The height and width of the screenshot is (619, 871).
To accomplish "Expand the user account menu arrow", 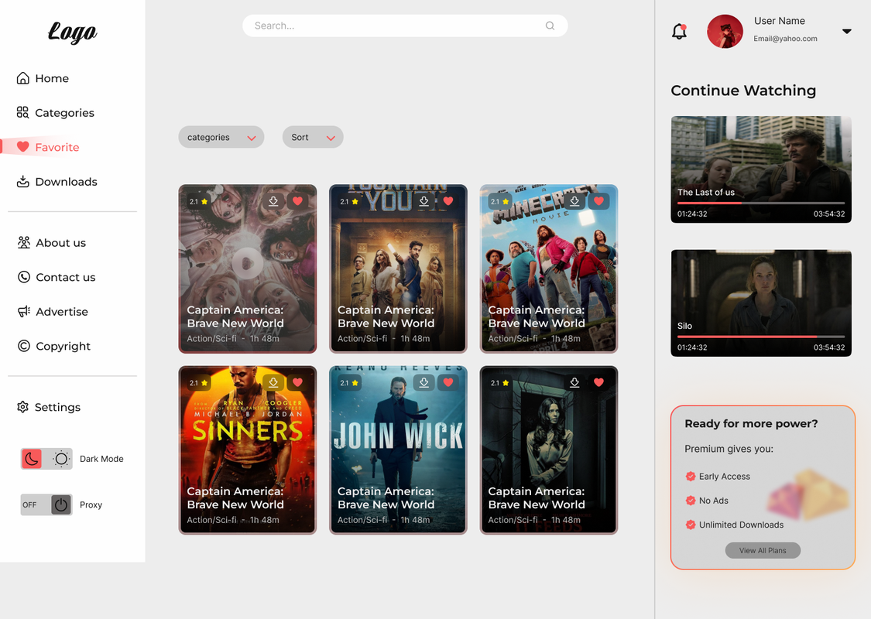I will point(846,31).
